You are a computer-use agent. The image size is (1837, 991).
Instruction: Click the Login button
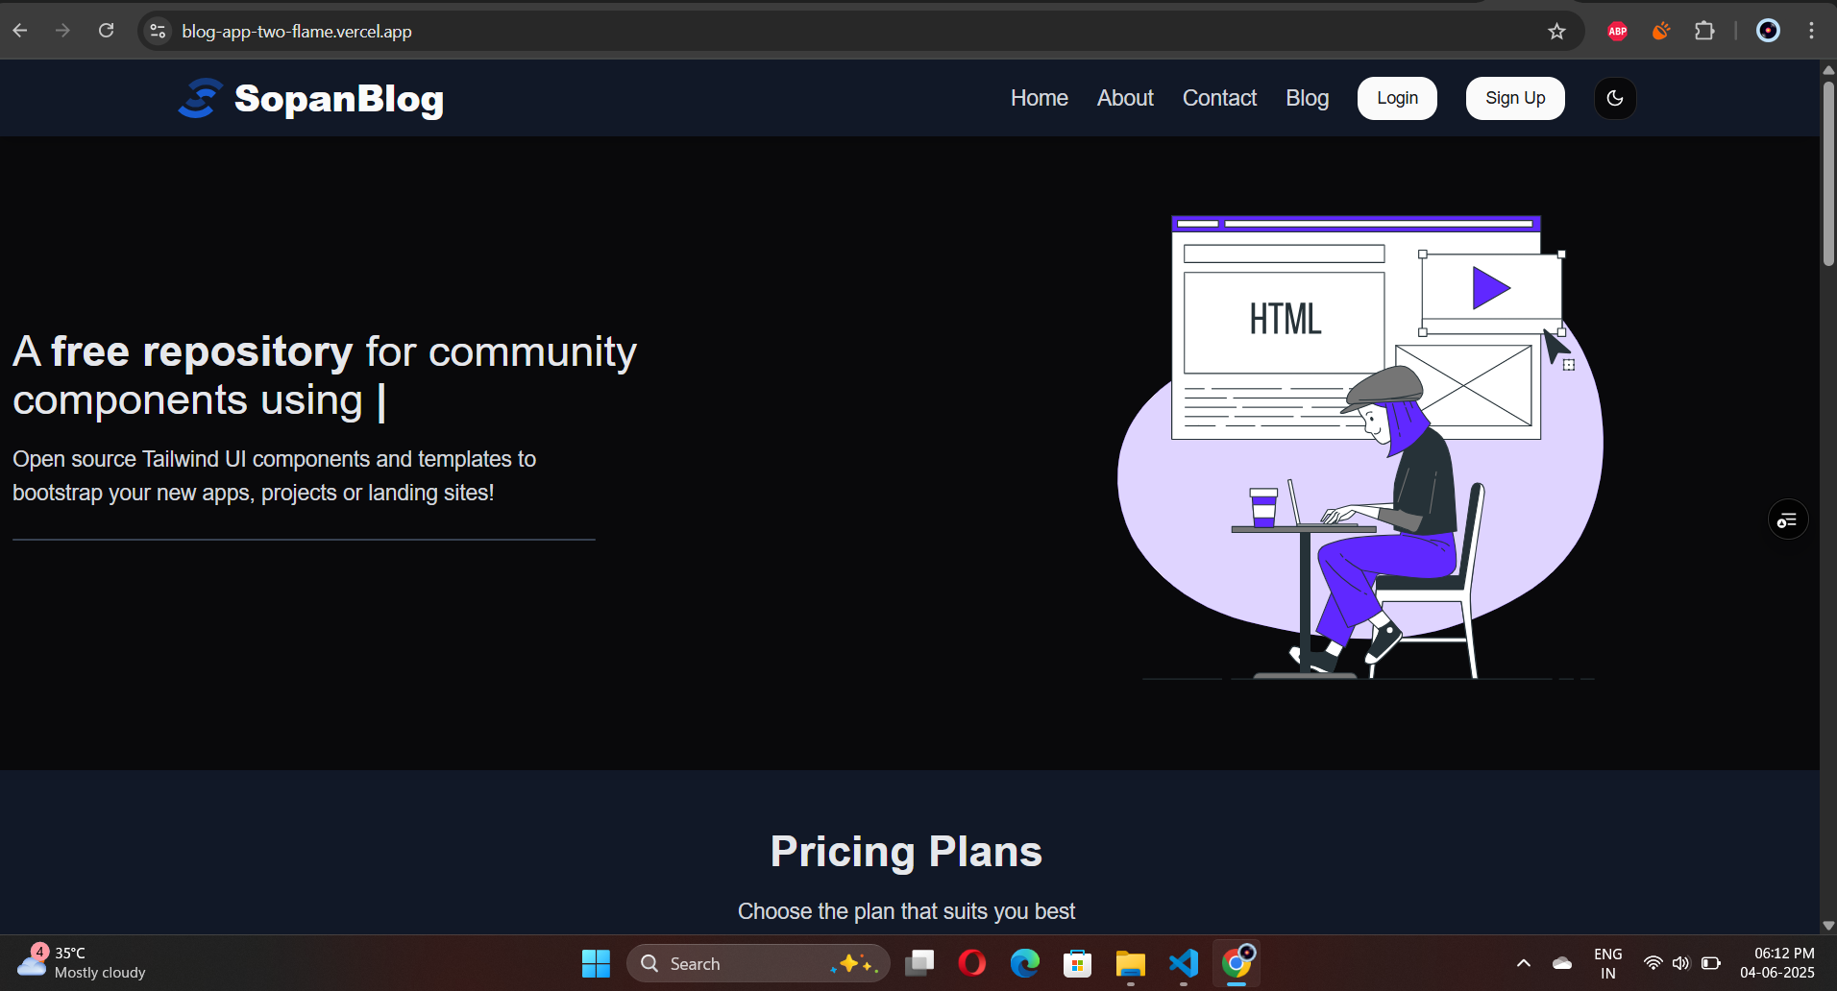pyautogui.click(x=1397, y=98)
